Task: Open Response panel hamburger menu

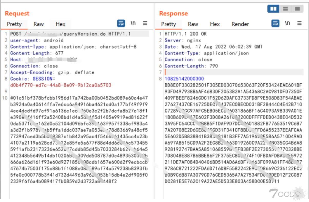Action: (300, 23)
